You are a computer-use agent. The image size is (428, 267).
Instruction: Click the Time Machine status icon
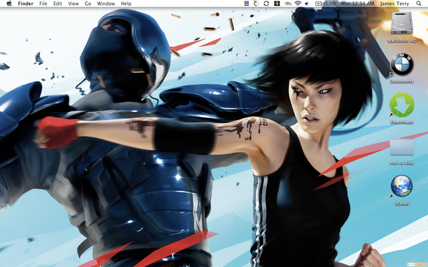pos(256,3)
